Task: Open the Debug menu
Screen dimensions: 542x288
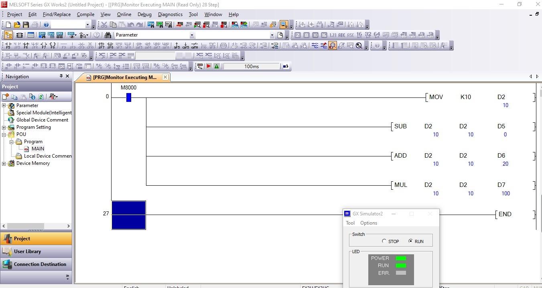Action: pyautogui.click(x=144, y=14)
